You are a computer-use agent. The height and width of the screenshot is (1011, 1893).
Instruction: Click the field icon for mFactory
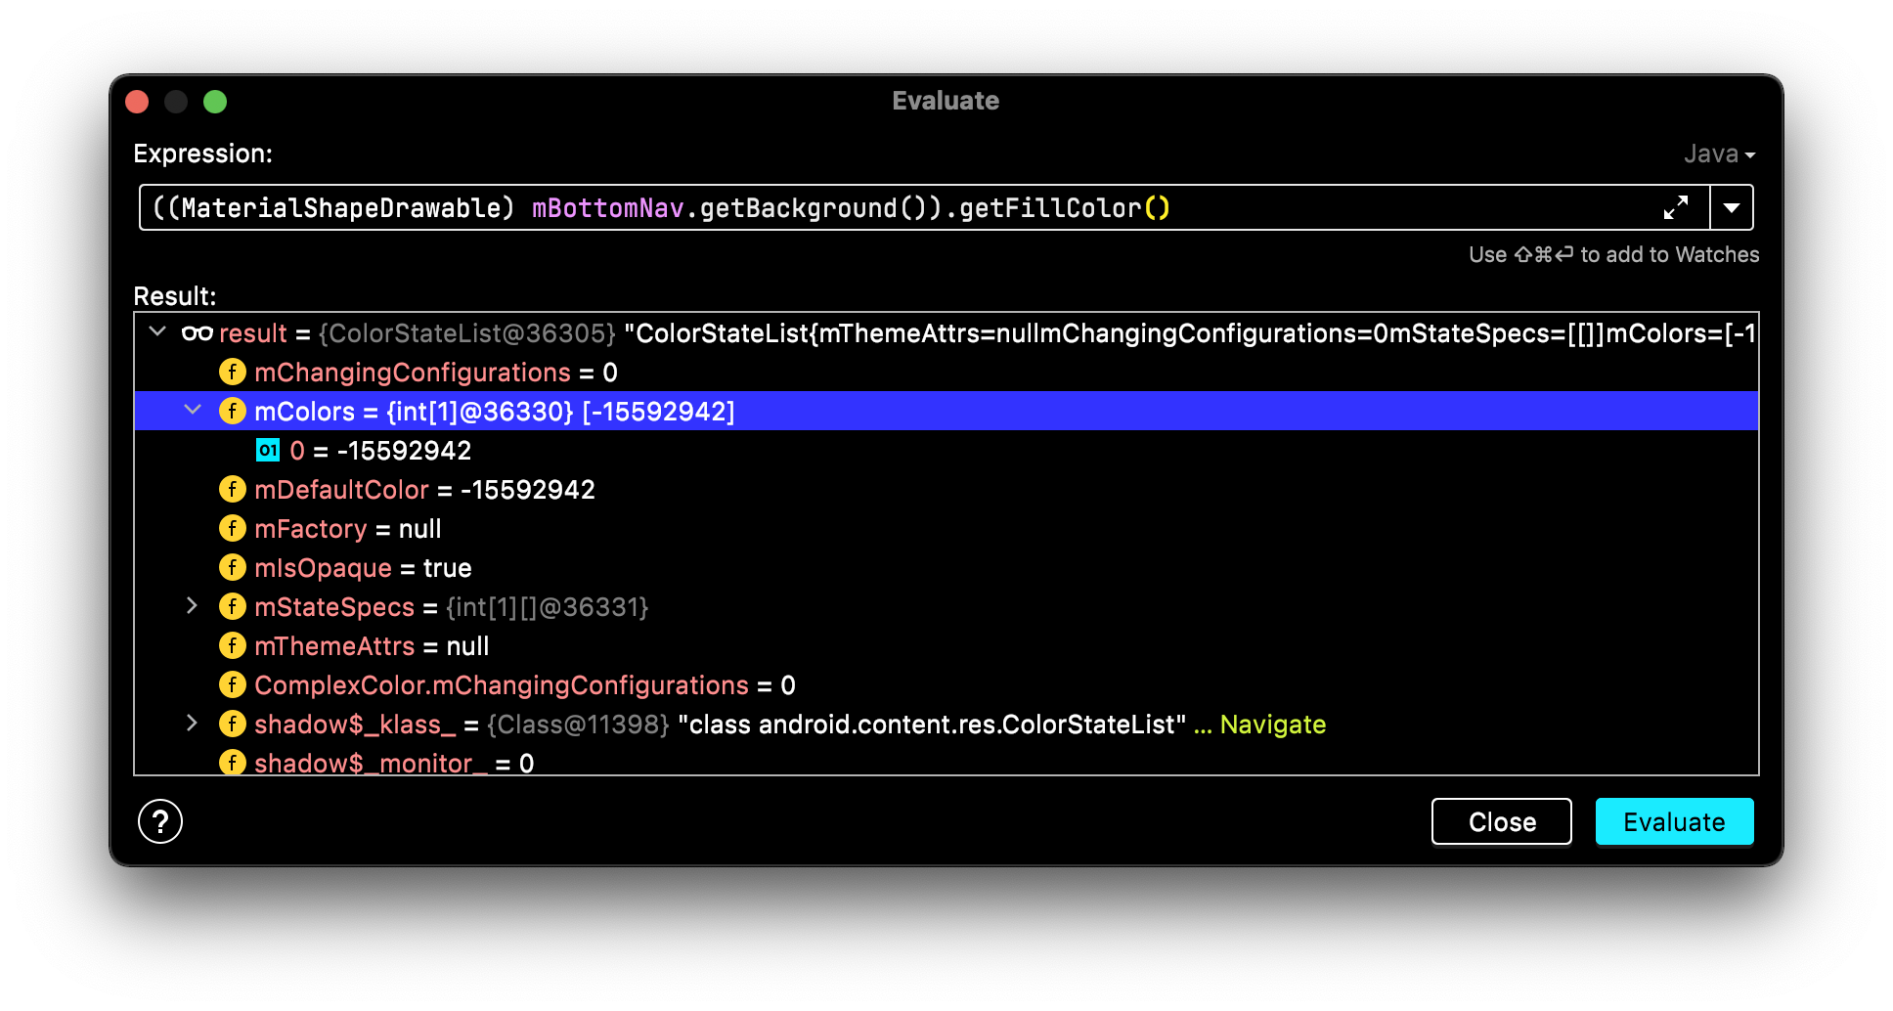tap(232, 528)
